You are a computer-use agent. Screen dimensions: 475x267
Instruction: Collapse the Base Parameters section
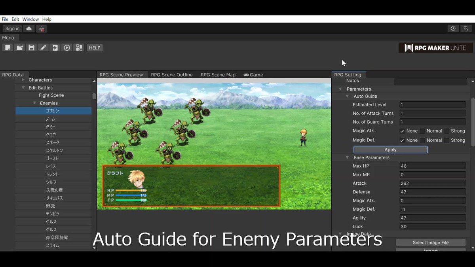click(347, 157)
